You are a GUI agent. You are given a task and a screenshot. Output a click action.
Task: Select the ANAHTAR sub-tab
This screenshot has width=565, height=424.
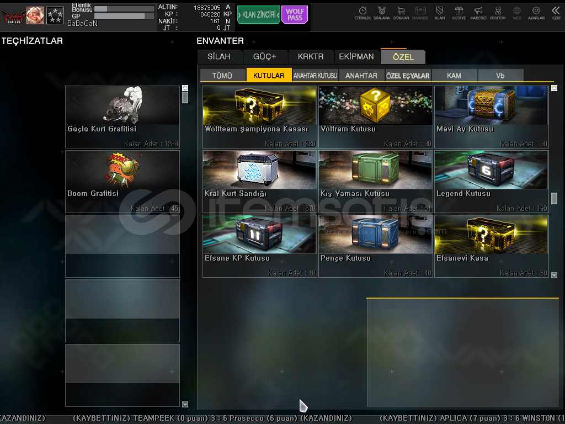[x=361, y=75]
